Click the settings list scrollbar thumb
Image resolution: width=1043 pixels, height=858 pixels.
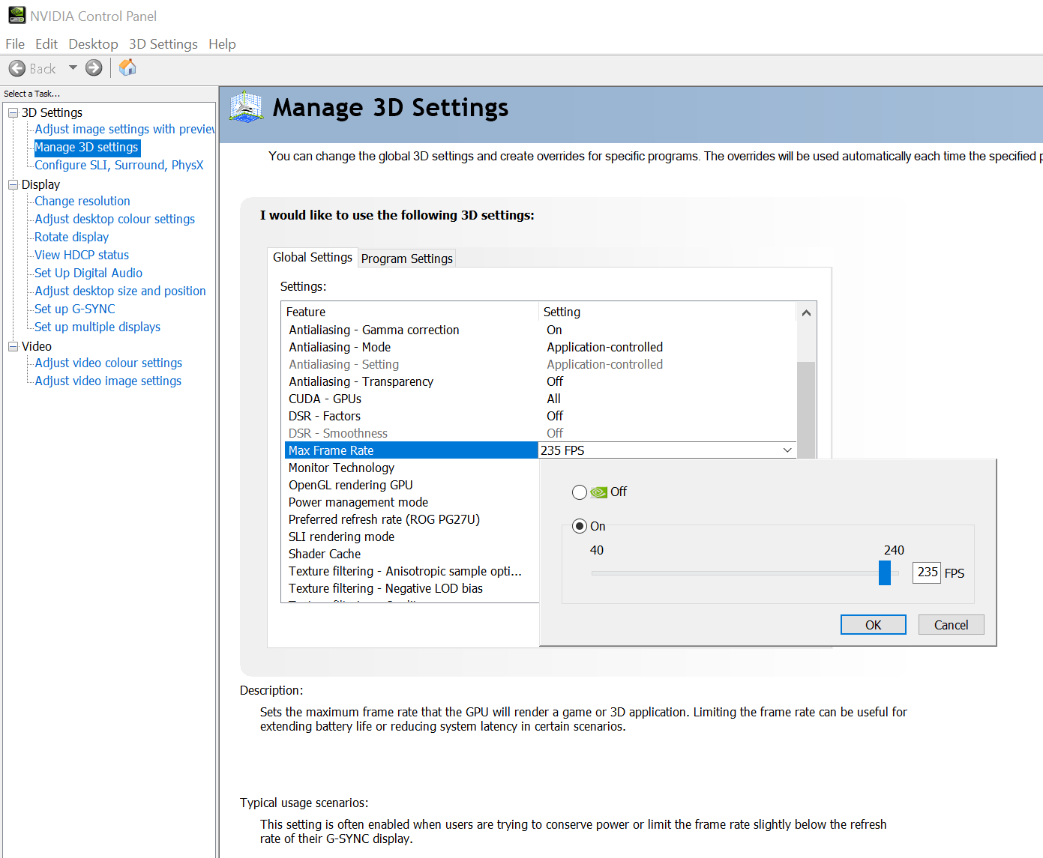[x=806, y=409]
